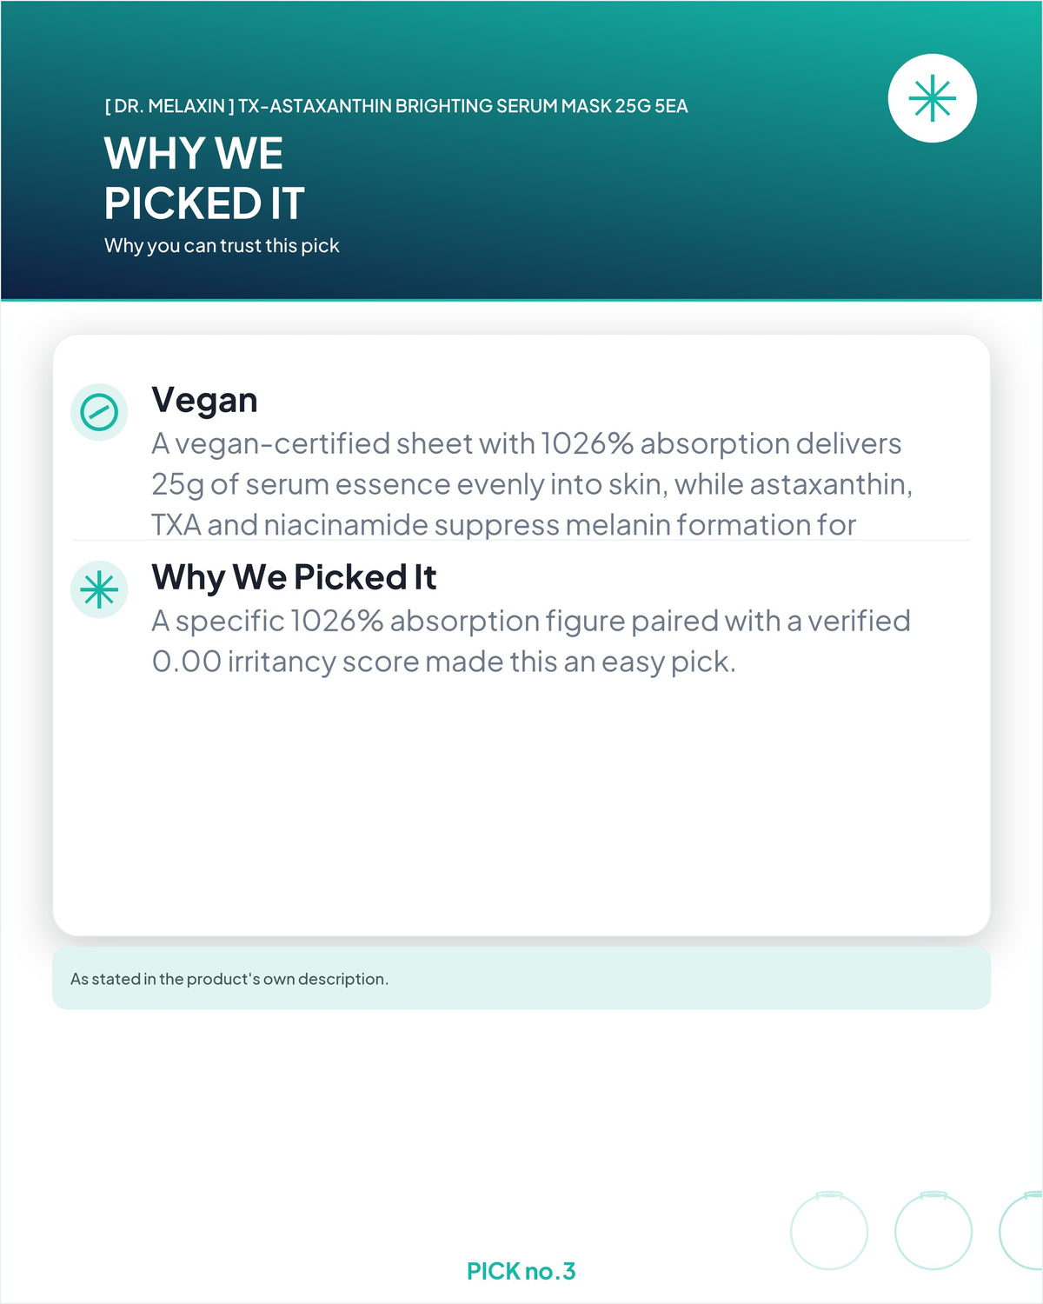Select the Why We Picked It card heading
1043x1304 pixels.
point(294,577)
